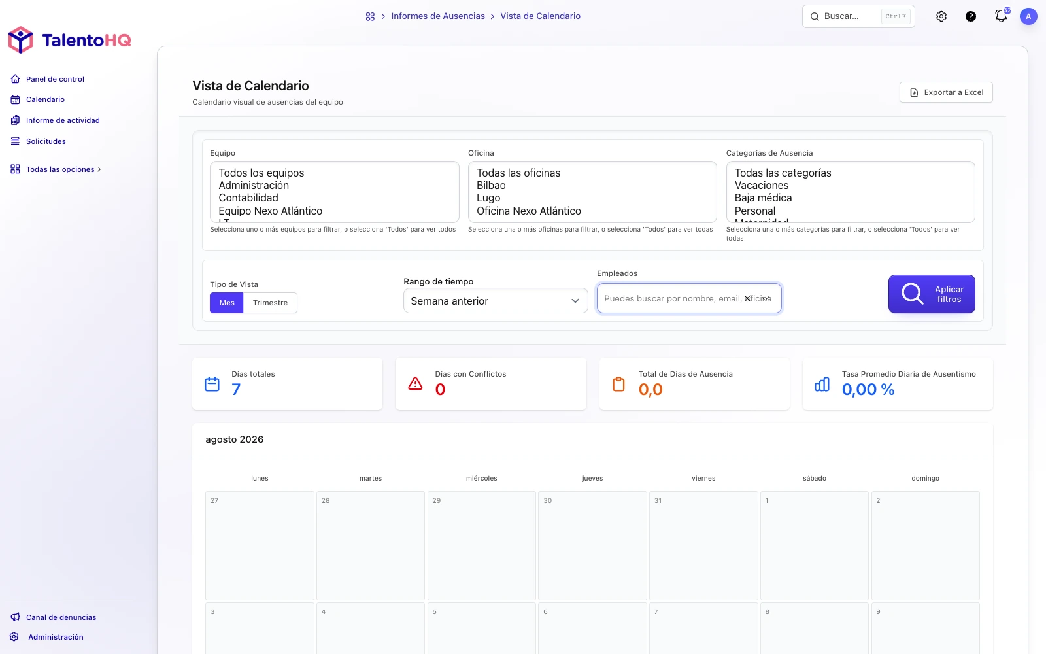Open Administración settings in sidebar
Screen dimensions: 1046x654
(56, 637)
